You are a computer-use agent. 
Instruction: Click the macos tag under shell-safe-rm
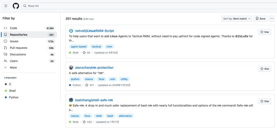(x=75, y=116)
